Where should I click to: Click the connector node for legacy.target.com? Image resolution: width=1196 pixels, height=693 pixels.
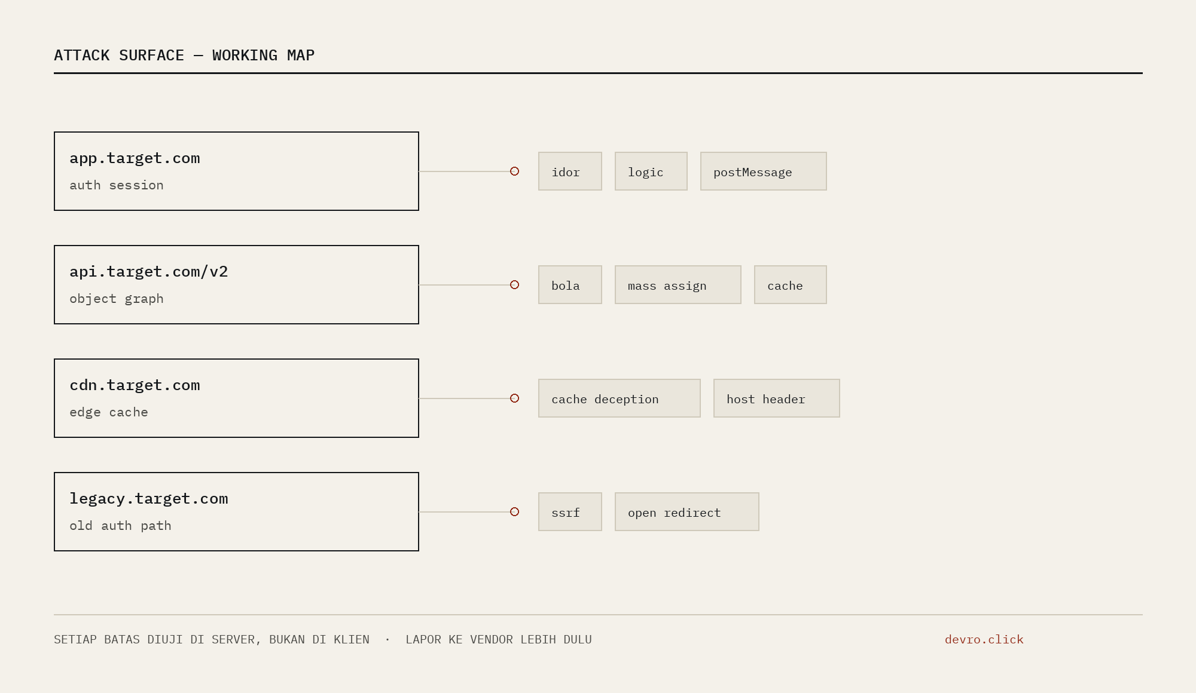[x=514, y=512]
